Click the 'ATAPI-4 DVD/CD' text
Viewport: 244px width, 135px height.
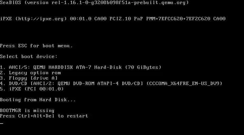tap(120, 84)
